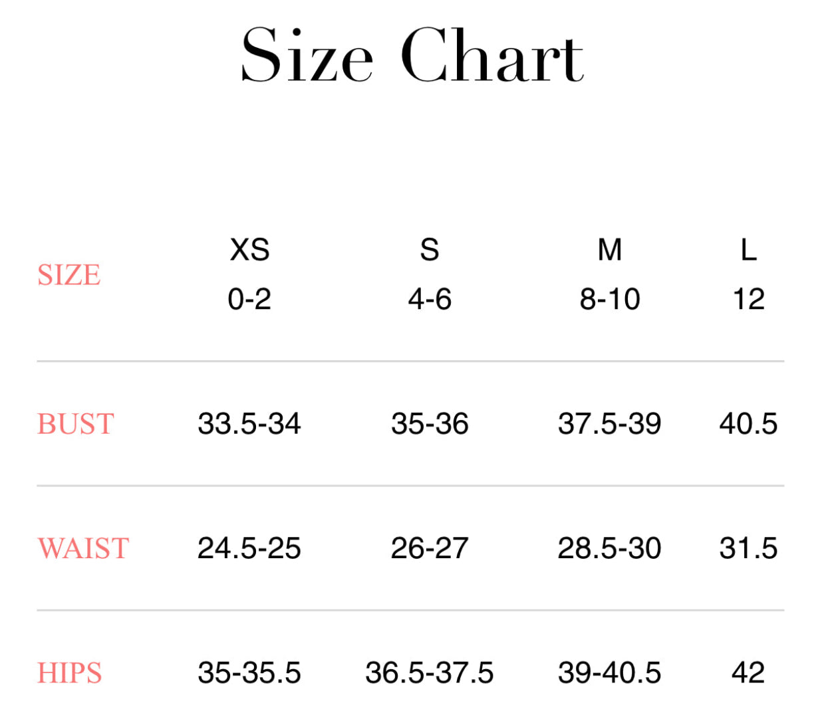Screen dimensions: 826x725
Task: Click the 26-27 waist value
Action: tap(430, 548)
